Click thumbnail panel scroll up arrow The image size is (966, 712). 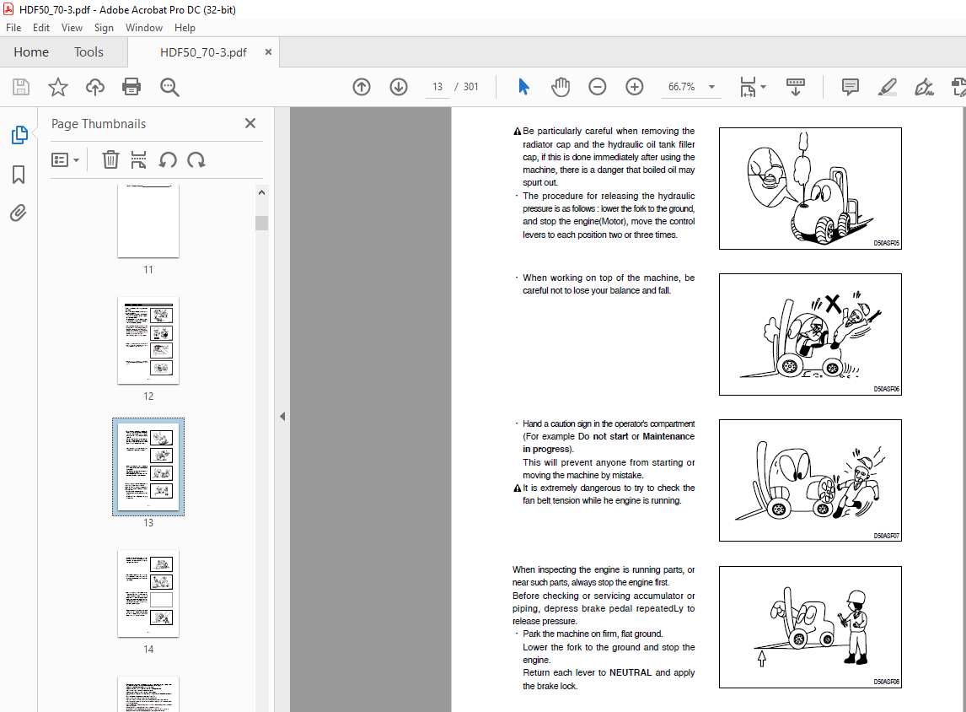262,192
